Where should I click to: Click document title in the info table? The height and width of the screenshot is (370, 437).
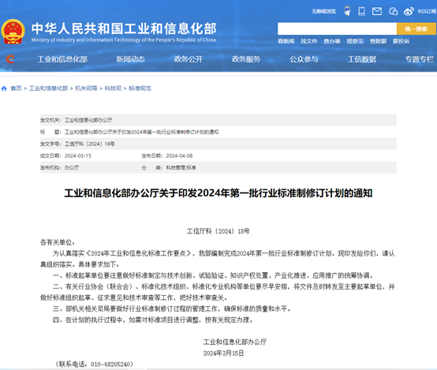point(141,132)
